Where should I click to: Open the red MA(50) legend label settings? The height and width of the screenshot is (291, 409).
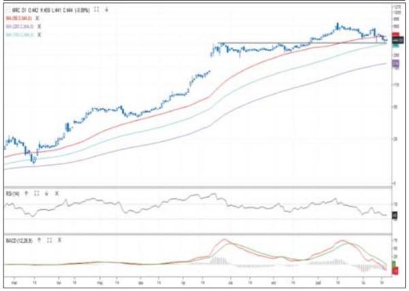click(19, 18)
